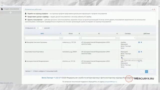
Task: Sort table by ХС column
Action: pyautogui.click(x=99, y=33)
